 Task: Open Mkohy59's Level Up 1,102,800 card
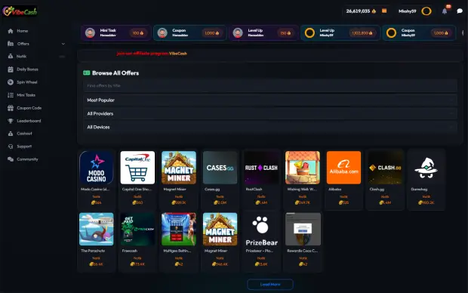[x=340, y=33]
